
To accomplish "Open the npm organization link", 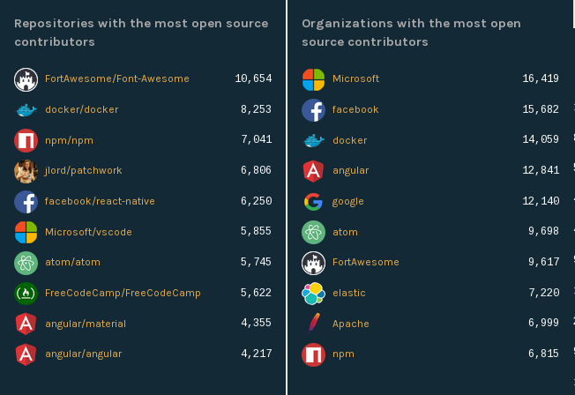I will (343, 354).
